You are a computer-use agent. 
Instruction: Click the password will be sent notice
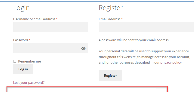[134, 40]
